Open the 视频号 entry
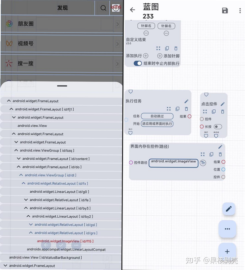The width and height of the screenshot is (245, 270). 62,44
